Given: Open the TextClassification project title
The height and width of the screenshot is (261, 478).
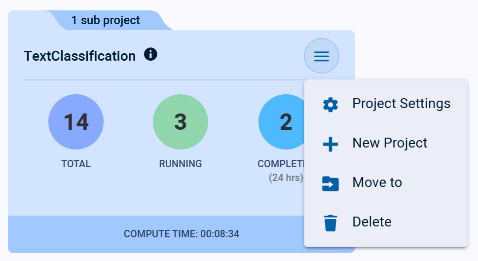Looking at the screenshot, I should 80,56.
